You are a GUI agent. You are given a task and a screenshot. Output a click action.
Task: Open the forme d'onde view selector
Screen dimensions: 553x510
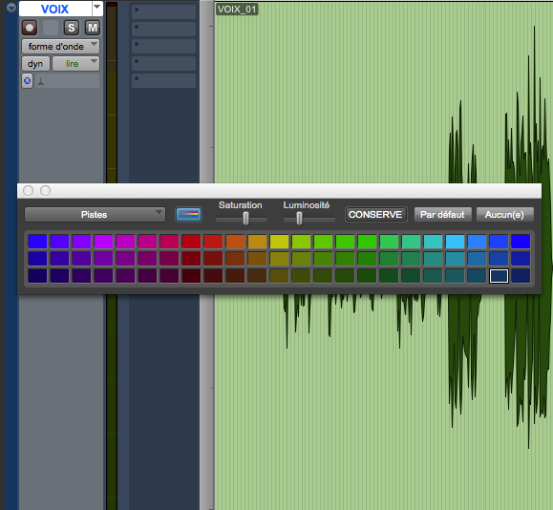[x=60, y=46]
